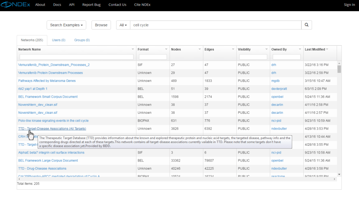Screen dimensions: 359x197
Task: Open Nodes column menu arrow
Action: pyautogui.click(x=199, y=49)
